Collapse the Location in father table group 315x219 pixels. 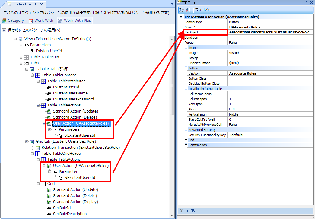tap(186, 88)
